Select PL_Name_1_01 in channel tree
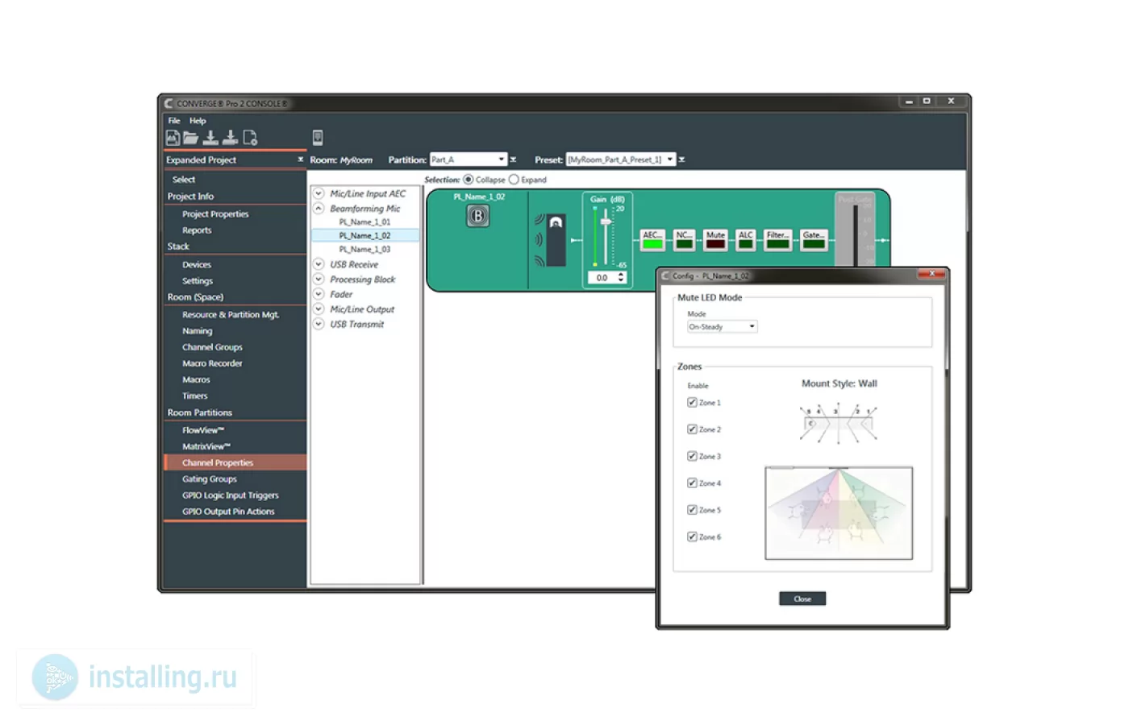Image resolution: width=1129 pixels, height=725 pixels. tap(365, 222)
